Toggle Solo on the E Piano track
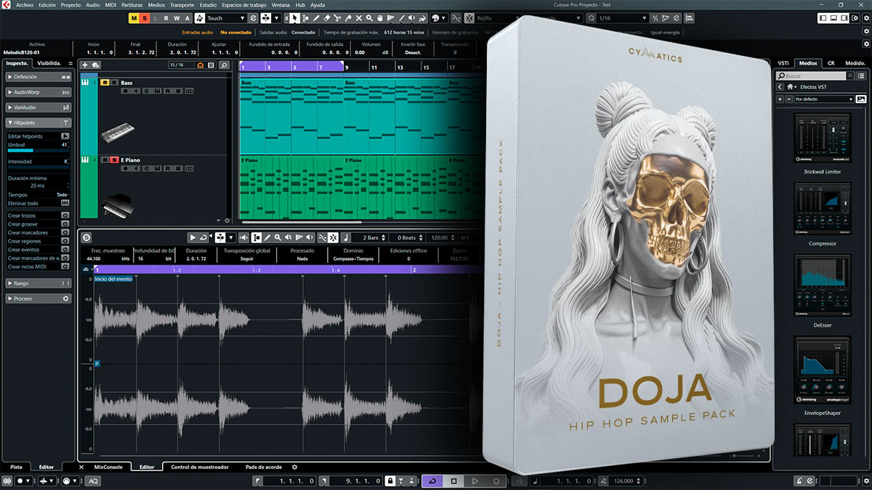Screen dimensions: 872x490 tap(113, 160)
